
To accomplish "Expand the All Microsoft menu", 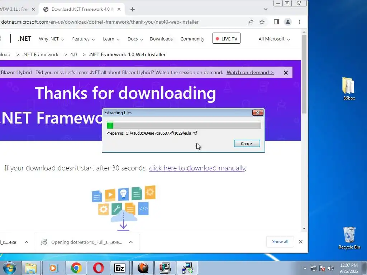I will point(274,39).
